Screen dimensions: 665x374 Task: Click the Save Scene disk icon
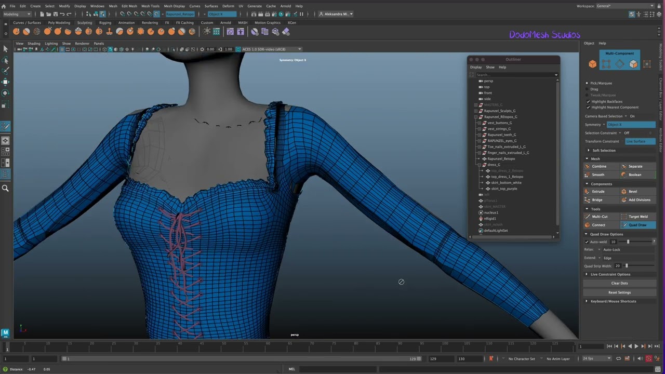click(x=55, y=14)
